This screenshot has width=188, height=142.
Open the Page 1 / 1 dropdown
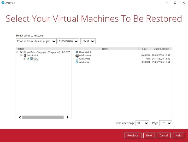coord(166,123)
